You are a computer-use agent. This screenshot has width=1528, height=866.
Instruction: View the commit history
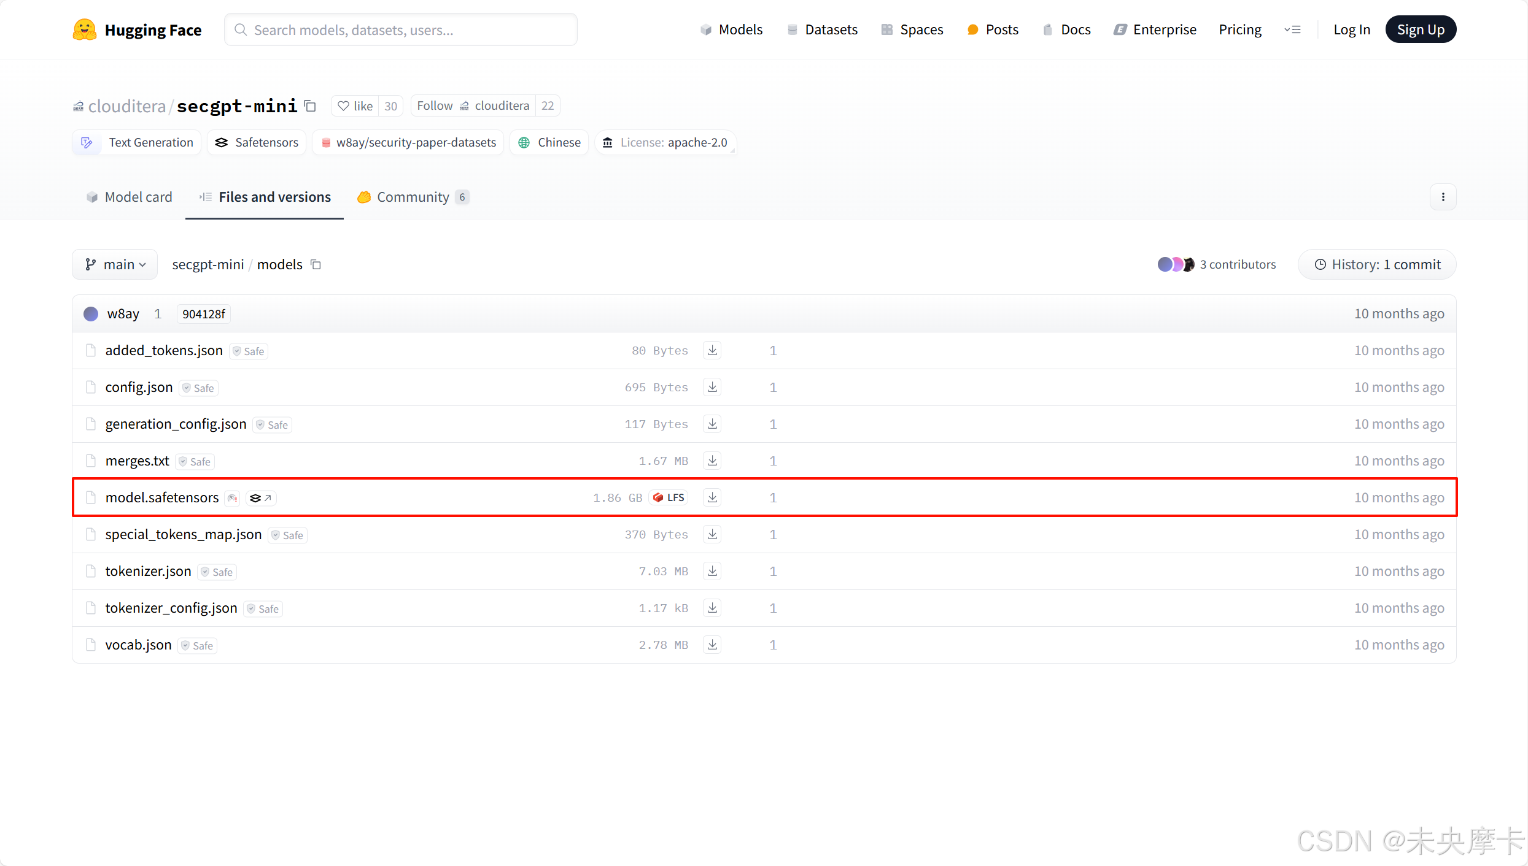tap(1377, 264)
